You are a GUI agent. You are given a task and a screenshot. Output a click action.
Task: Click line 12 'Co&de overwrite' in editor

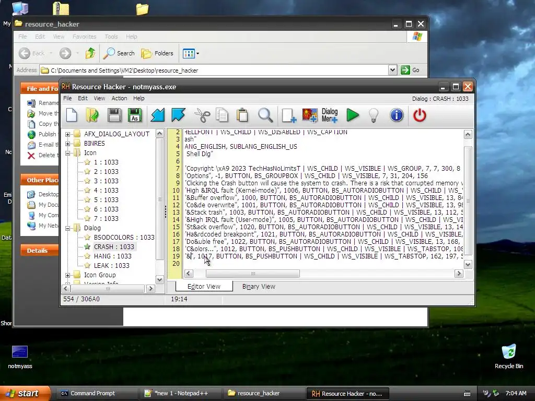[x=323, y=205]
